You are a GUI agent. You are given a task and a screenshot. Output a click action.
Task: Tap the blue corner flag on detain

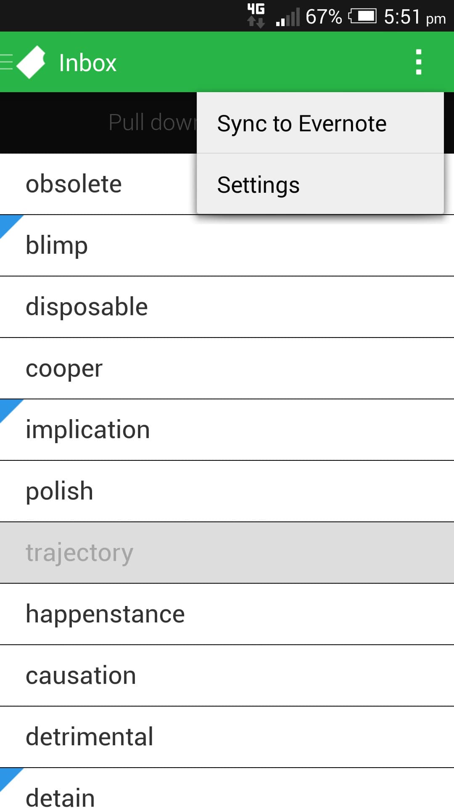(8, 777)
